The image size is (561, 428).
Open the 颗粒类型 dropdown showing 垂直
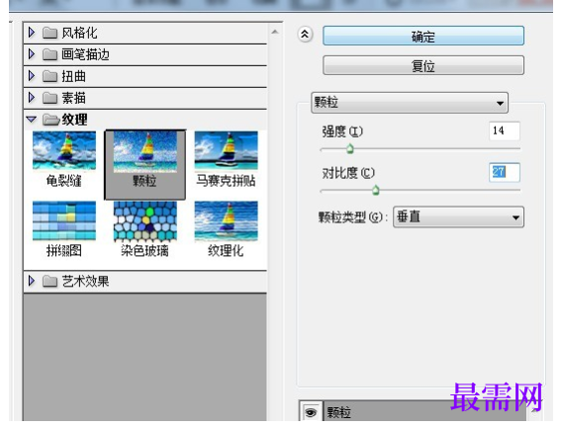click(458, 217)
